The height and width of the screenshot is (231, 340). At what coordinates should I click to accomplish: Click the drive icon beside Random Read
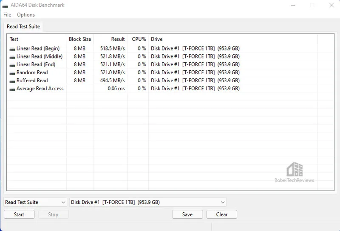[12, 73]
